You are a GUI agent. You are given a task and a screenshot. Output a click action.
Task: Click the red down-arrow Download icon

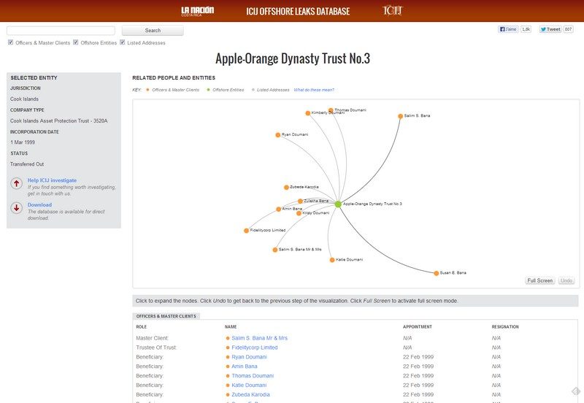(x=16, y=208)
